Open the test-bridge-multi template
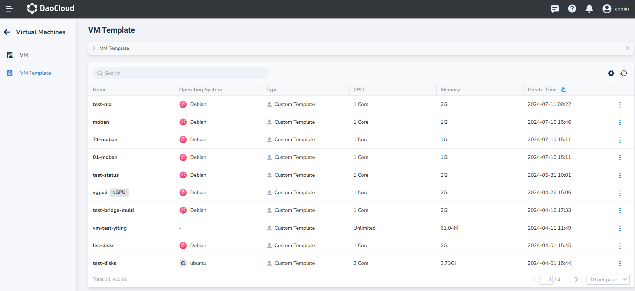The height and width of the screenshot is (291, 635). 113,210
